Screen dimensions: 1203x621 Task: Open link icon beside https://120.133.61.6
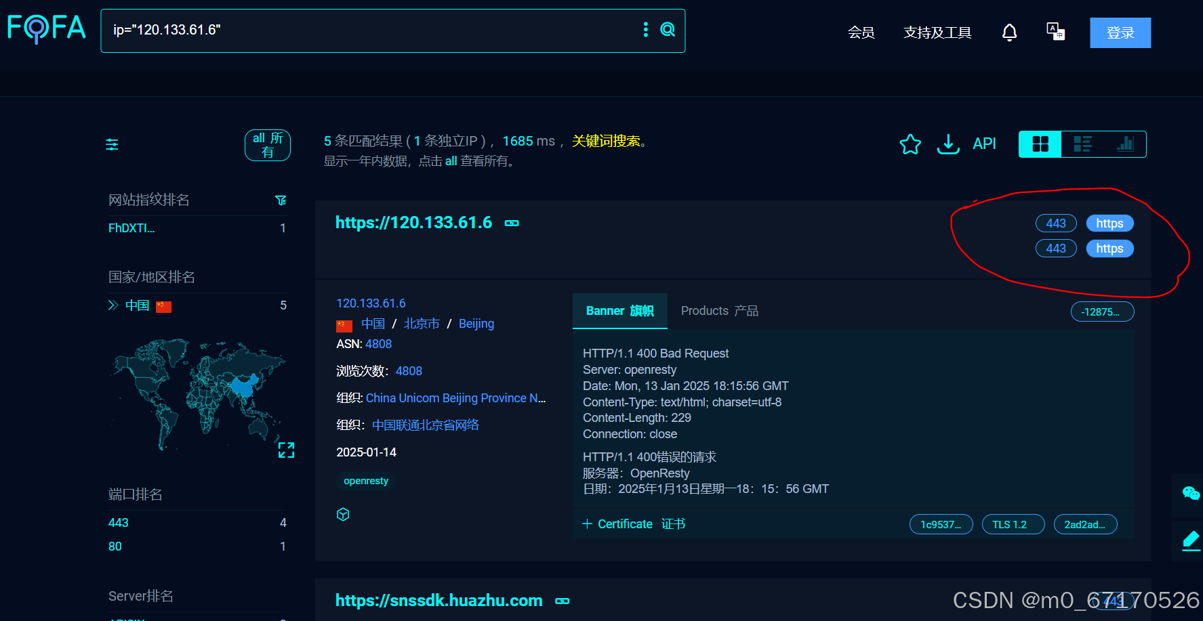(512, 223)
